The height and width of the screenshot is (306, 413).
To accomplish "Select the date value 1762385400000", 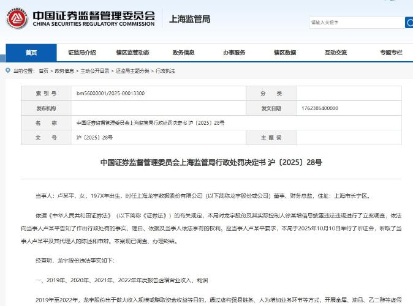I will [x=320, y=108].
